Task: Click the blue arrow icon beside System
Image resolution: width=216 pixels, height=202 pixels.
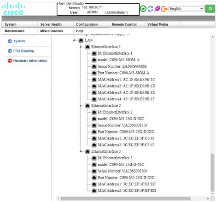Action: coord(10,41)
